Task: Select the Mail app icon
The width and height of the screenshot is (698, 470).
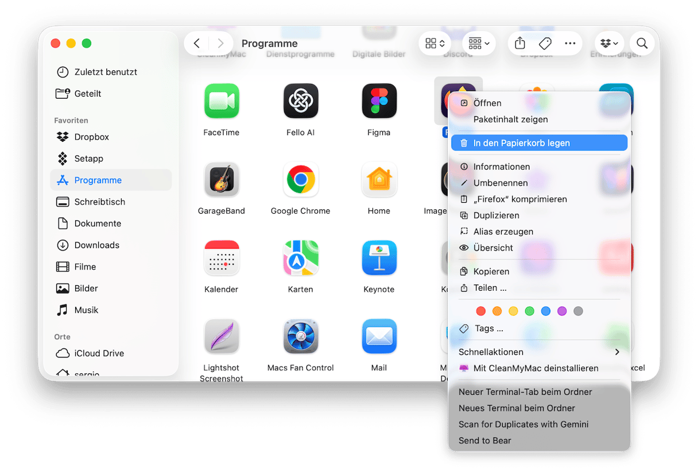Action: [379, 337]
